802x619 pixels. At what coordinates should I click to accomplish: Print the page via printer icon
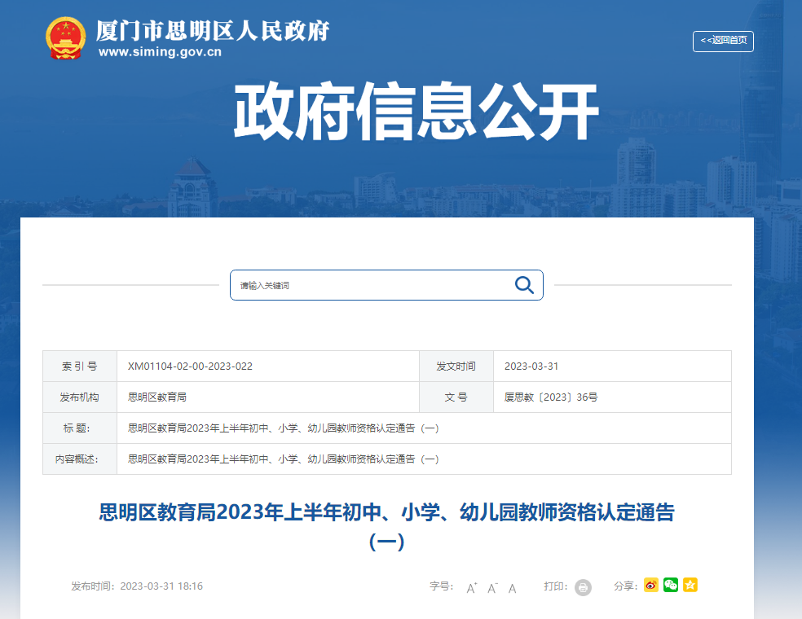[x=583, y=587]
